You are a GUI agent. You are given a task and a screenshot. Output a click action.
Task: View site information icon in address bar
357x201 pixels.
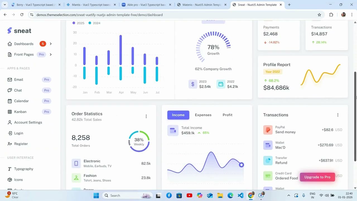32,15
